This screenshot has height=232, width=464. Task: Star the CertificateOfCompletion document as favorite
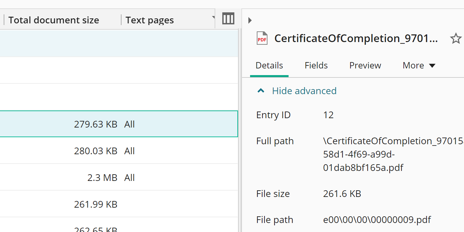(455, 39)
